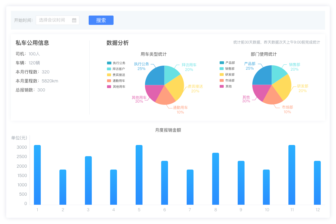
Task: Toggle 其他 legend entry in department chart
Action: [x=226, y=86]
